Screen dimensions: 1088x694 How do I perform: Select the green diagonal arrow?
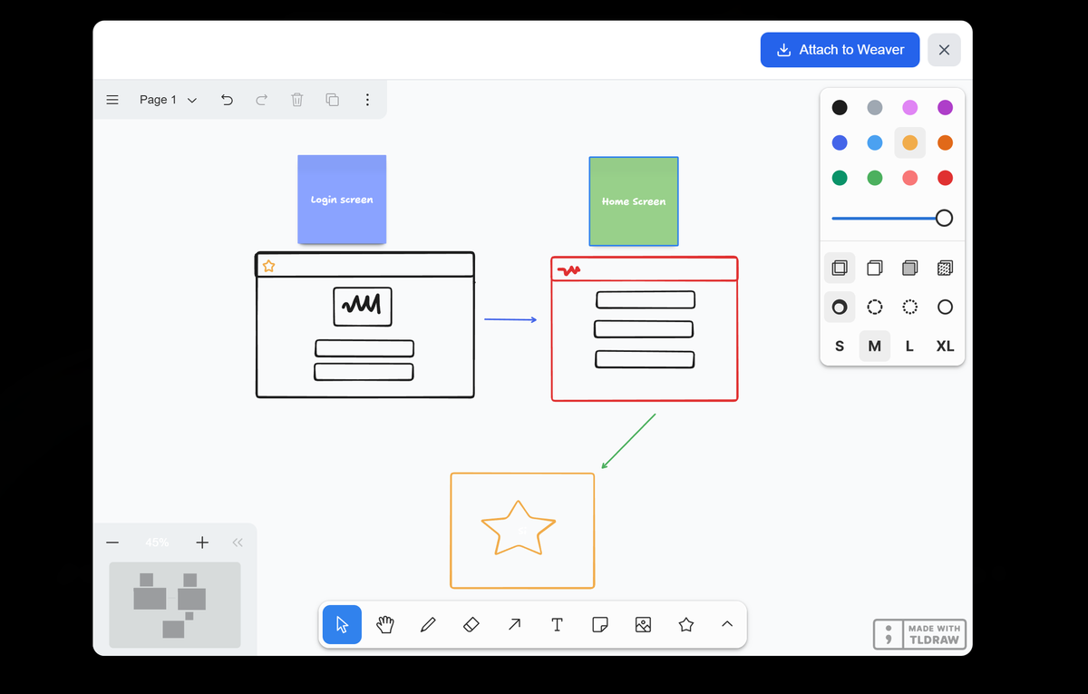point(628,442)
